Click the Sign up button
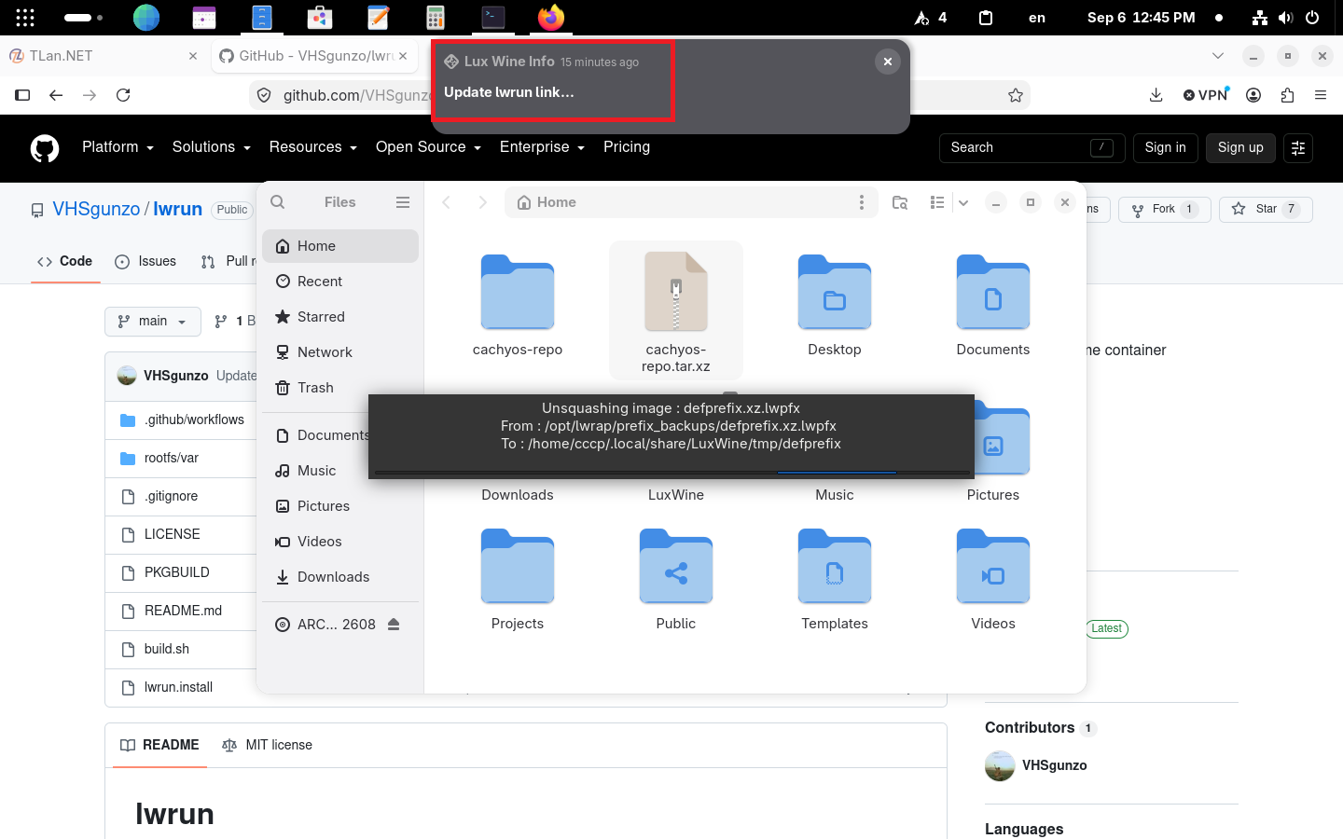The height and width of the screenshot is (839, 1343). coord(1240,147)
